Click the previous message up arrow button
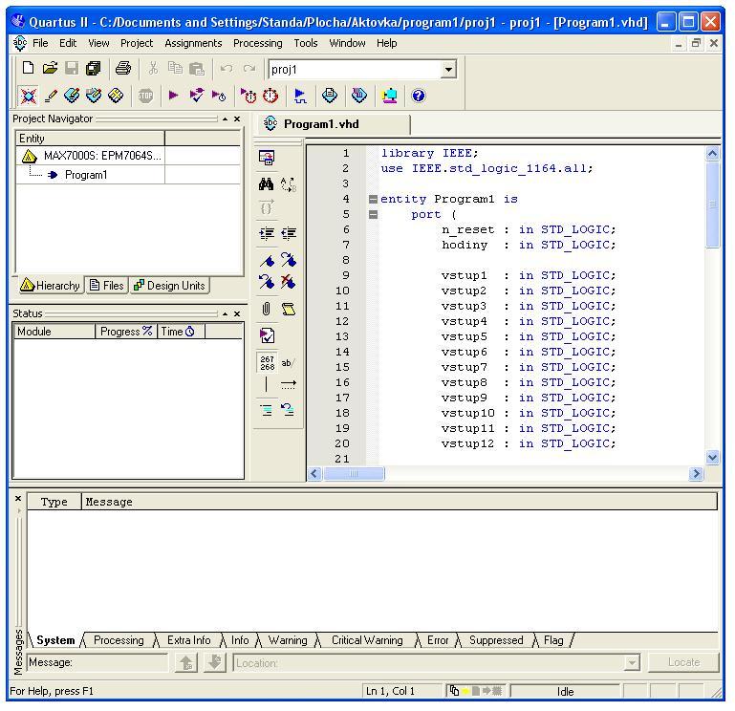 (x=186, y=662)
